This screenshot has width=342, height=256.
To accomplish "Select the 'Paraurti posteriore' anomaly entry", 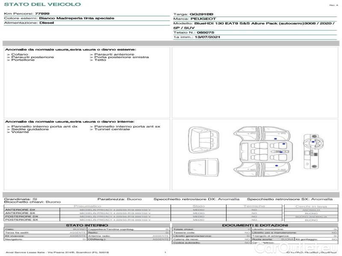I will (x=32, y=57).
